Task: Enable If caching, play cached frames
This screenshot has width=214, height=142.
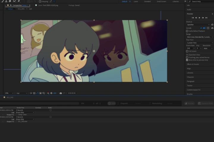Action: click(x=187, y=57)
